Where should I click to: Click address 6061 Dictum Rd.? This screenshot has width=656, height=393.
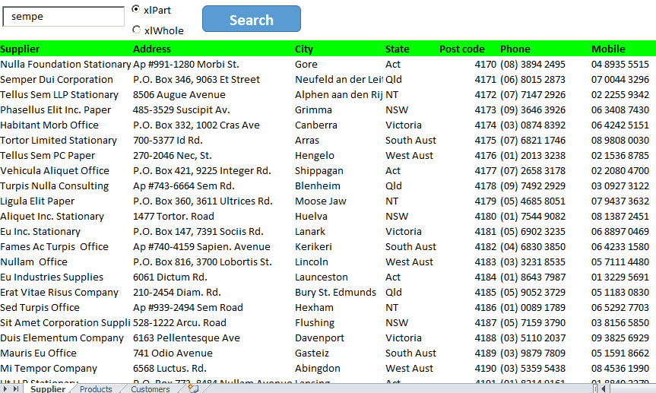170,277
